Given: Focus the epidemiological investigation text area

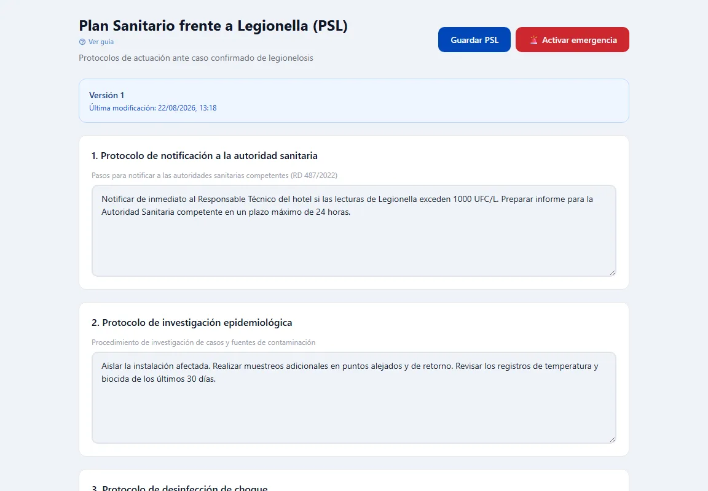Looking at the screenshot, I should [x=353, y=397].
